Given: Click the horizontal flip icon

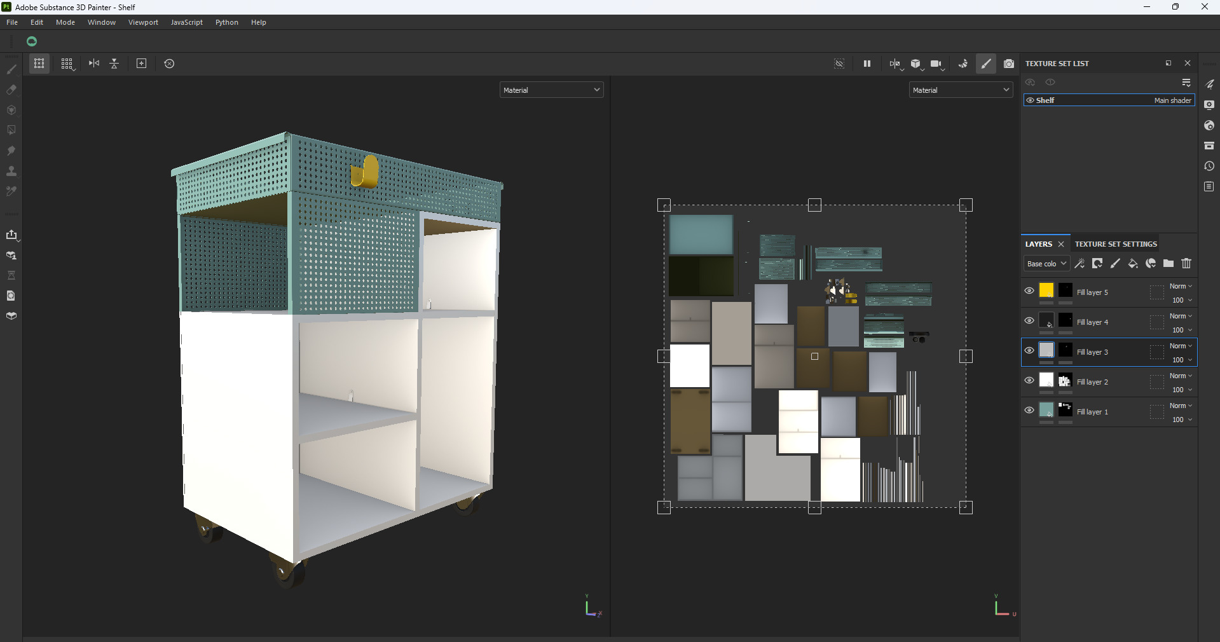Looking at the screenshot, I should click(94, 64).
